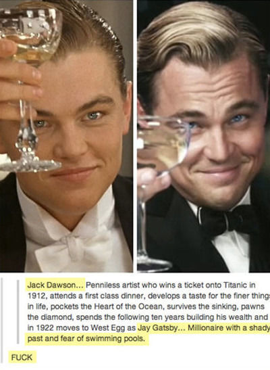Viewport: 270px width, 370px height.
Task: Select the black bow tie in right photo
Action: point(226,219)
